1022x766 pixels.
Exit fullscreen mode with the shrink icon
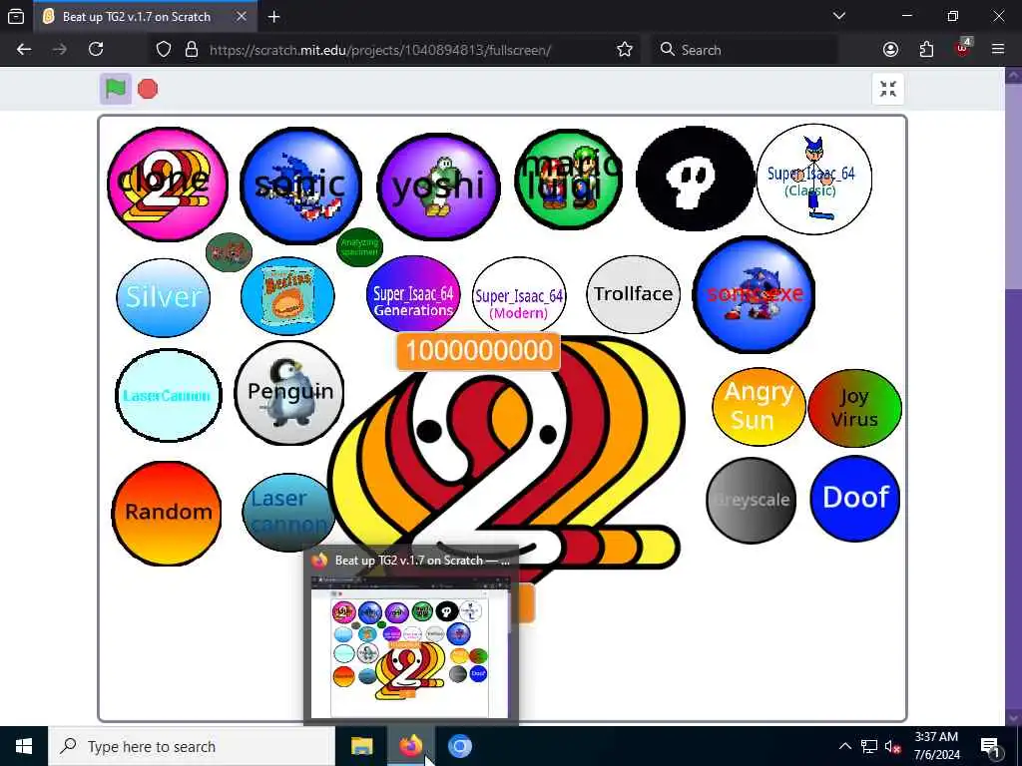click(x=887, y=89)
